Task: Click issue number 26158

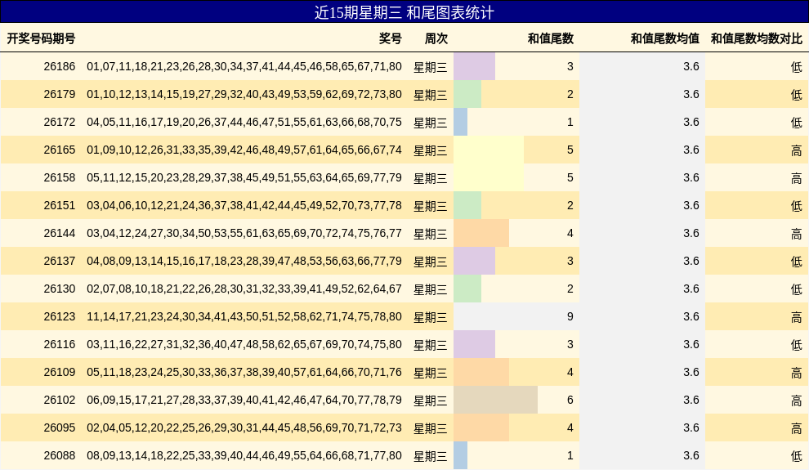Action: pos(60,178)
